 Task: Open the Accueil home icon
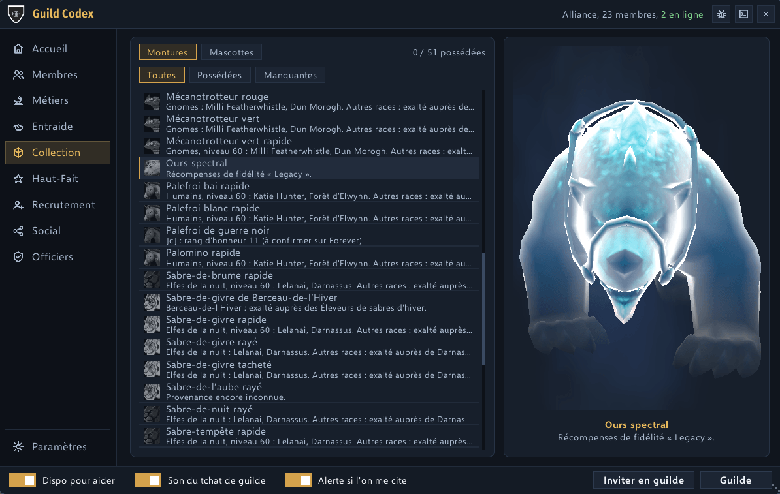pyautogui.click(x=18, y=49)
